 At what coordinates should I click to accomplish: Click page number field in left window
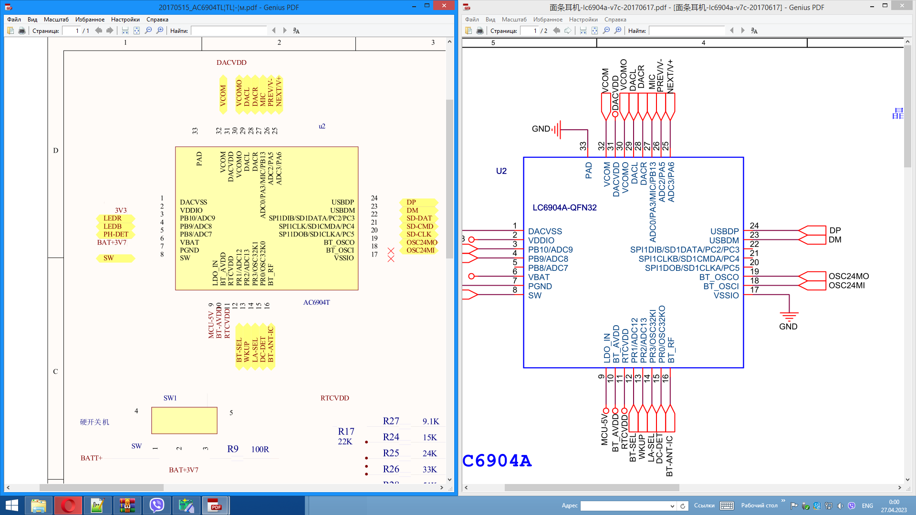pos(71,31)
